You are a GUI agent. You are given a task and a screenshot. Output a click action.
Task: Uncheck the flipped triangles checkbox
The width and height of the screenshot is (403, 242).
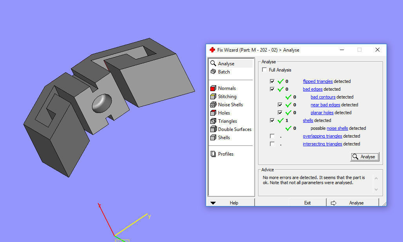click(272, 81)
